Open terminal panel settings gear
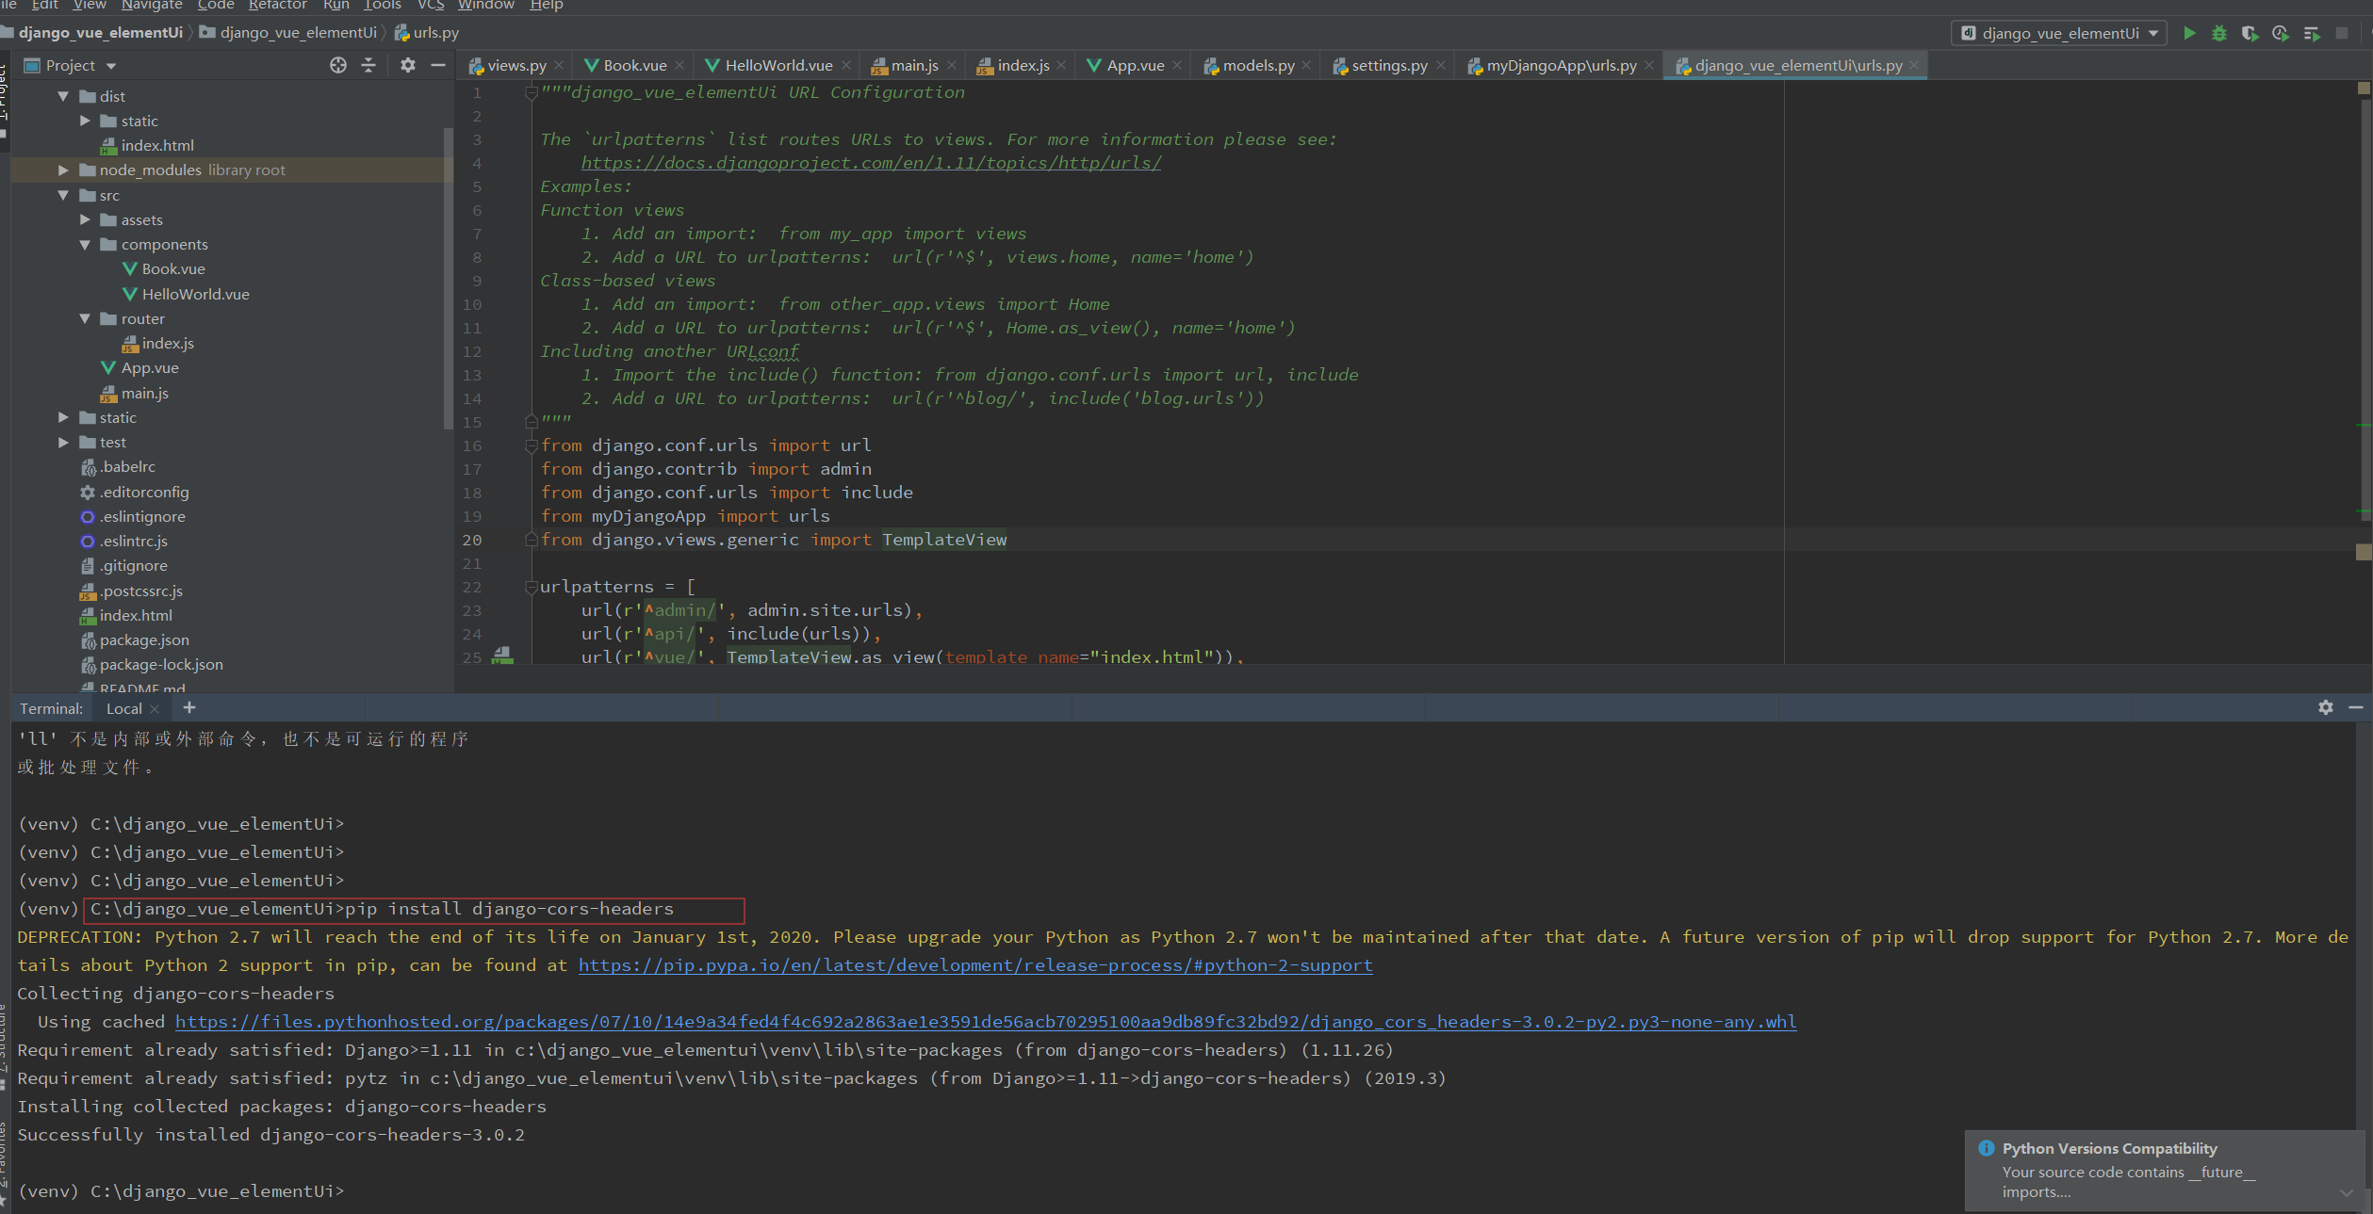This screenshot has width=2373, height=1214. click(2325, 707)
